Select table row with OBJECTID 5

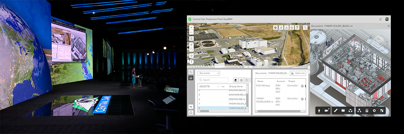[x=222, y=95]
